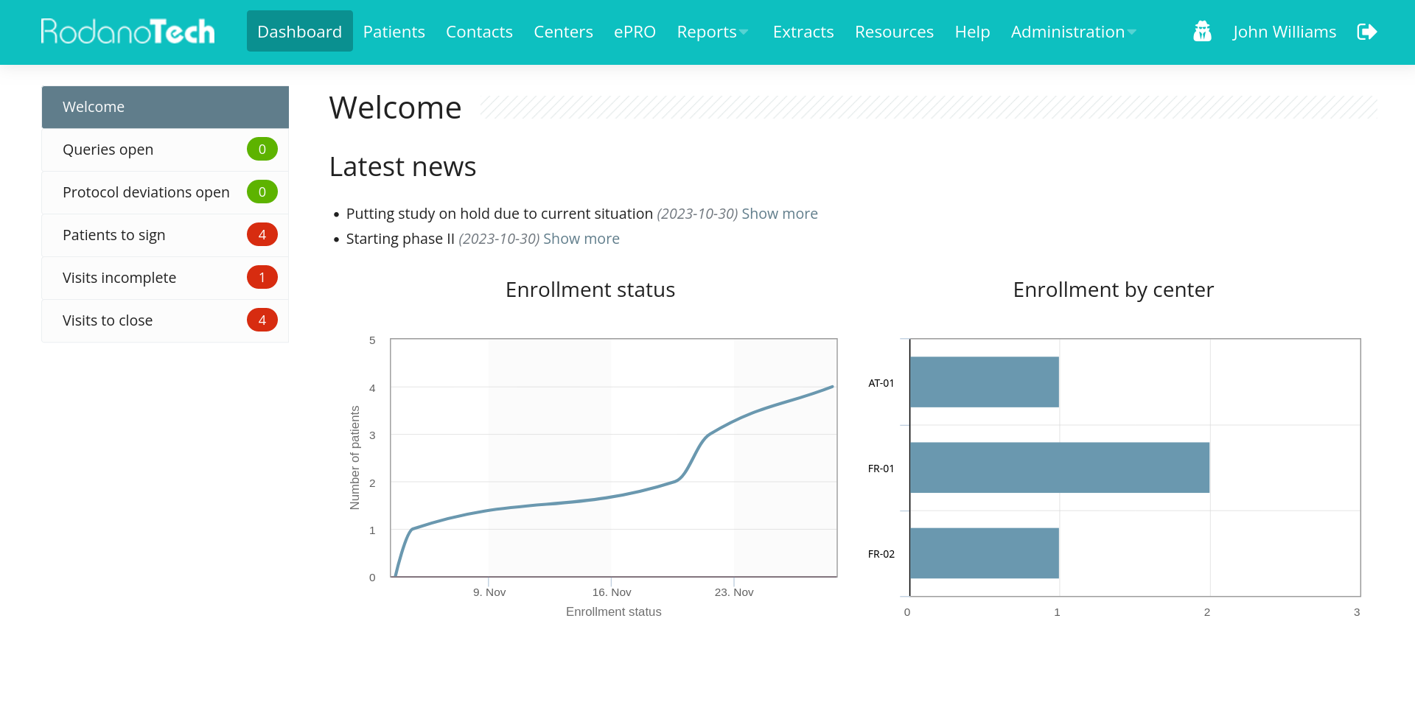Go to the ePRO menu item
Screen dimensions: 1415x719
click(x=635, y=32)
